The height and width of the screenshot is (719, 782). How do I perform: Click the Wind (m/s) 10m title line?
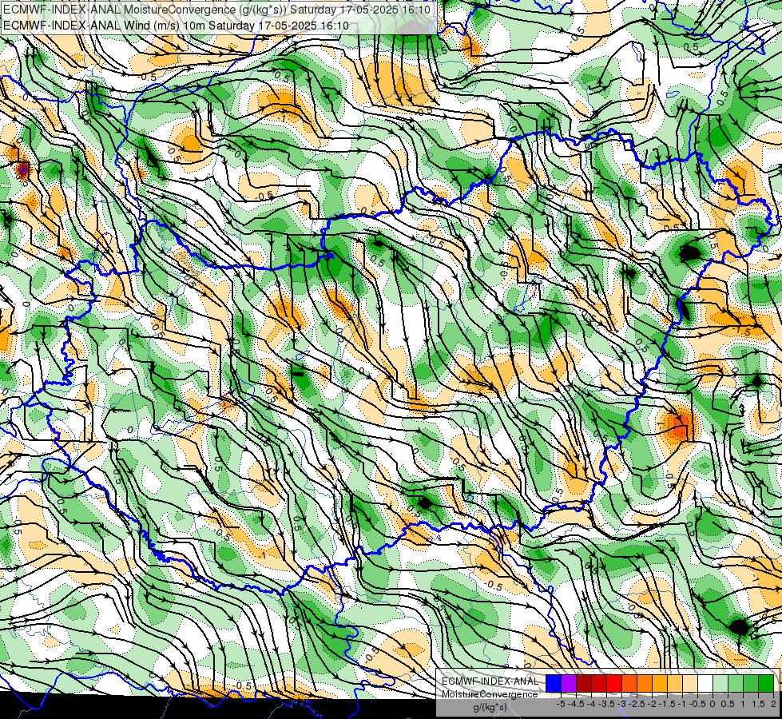click(176, 26)
